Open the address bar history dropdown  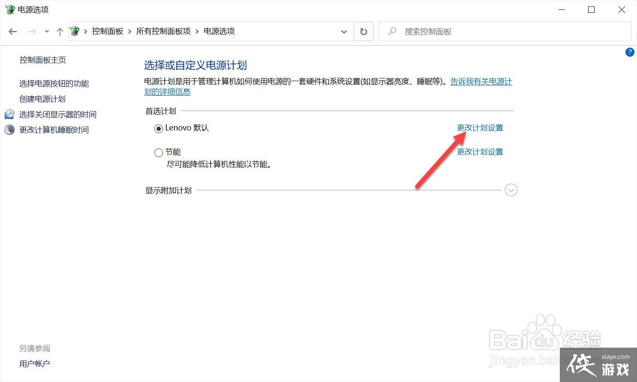pyautogui.click(x=344, y=31)
